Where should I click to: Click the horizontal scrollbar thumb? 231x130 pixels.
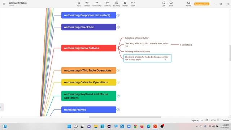coord(125,117)
